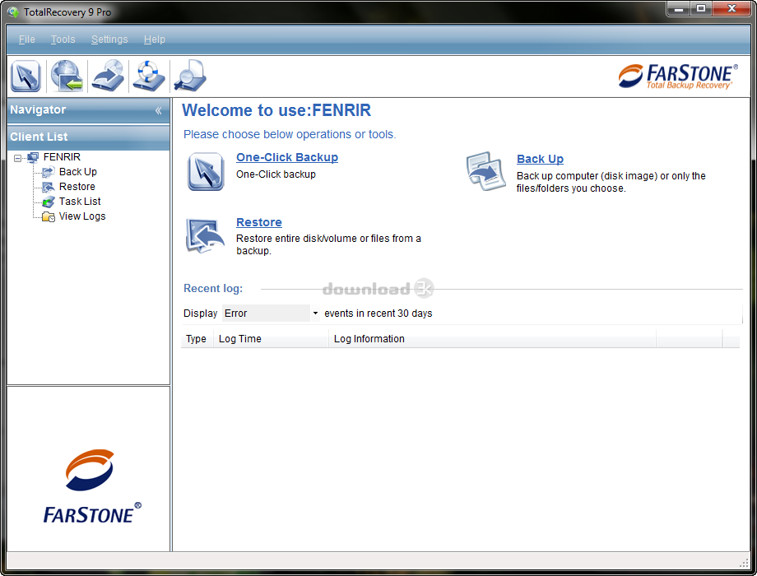Follow the Restore link in the welcome area
Image resolution: width=757 pixels, height=576 pixels.
258,222
